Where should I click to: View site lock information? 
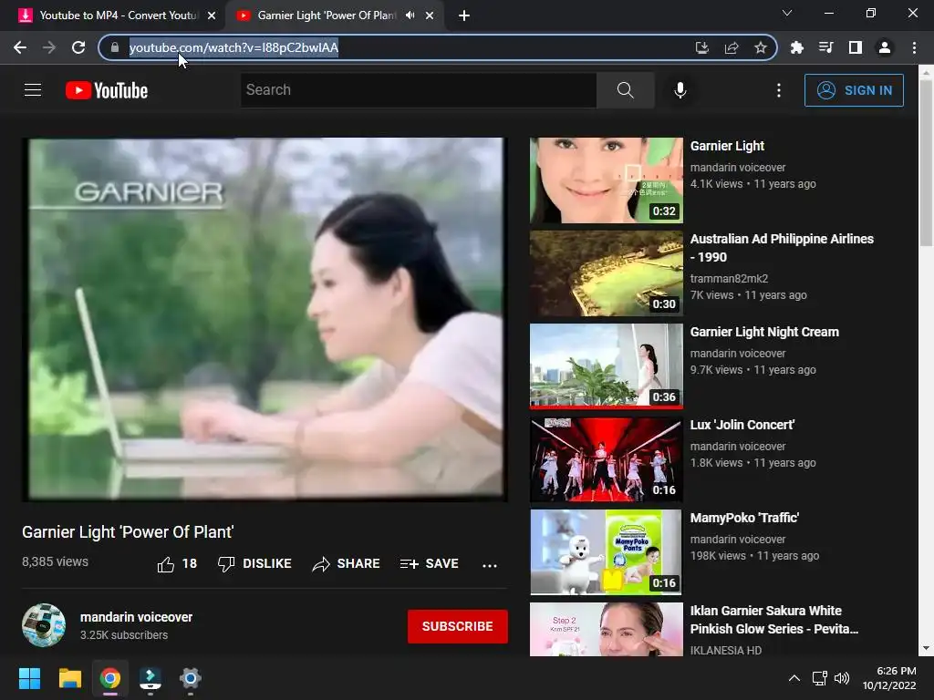coord(115,47)
